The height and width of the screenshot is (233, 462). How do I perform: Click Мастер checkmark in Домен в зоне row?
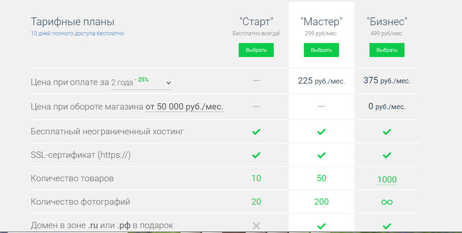321,226
